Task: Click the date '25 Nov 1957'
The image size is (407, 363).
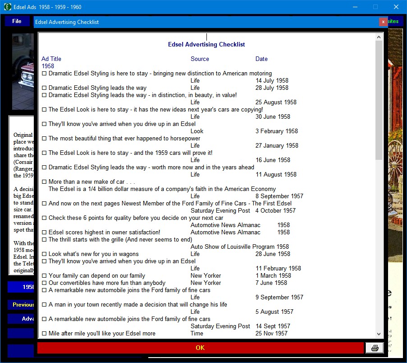Action: [x=271, y=334]
